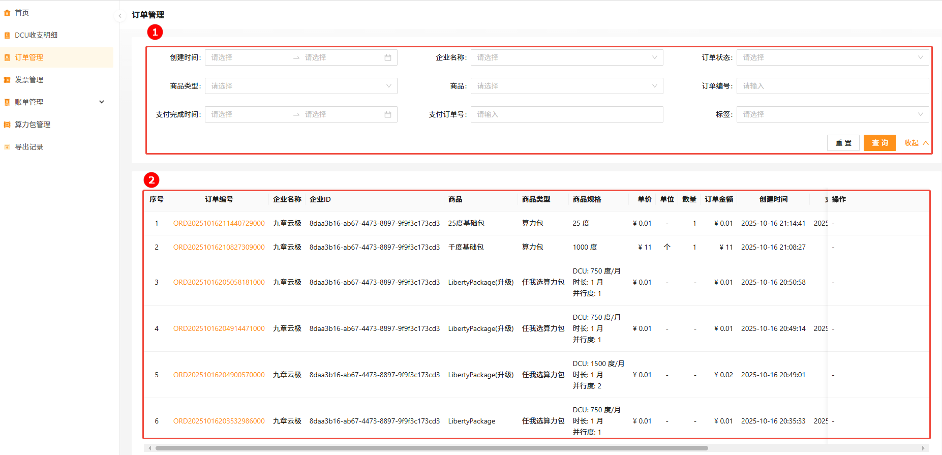Open the 企业名称 dropdown
This screenshot has height=455, width=942.
566,57
